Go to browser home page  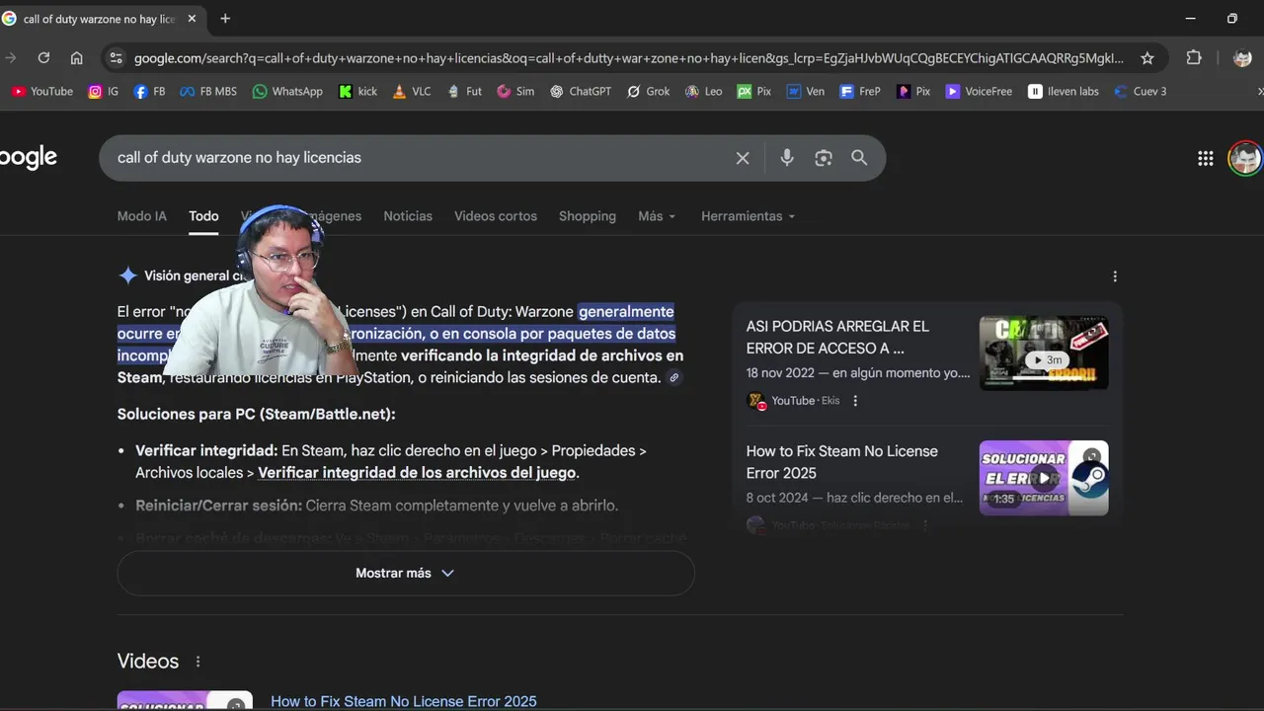pyautogui.click(x=76, y=58)
